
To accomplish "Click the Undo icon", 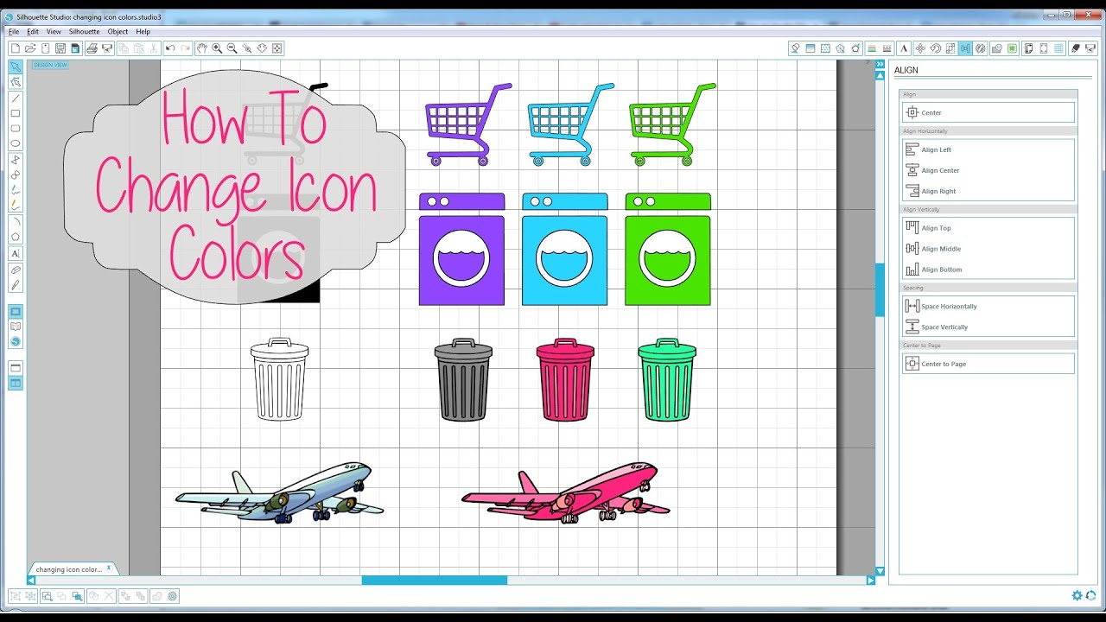I will [169, 48].
